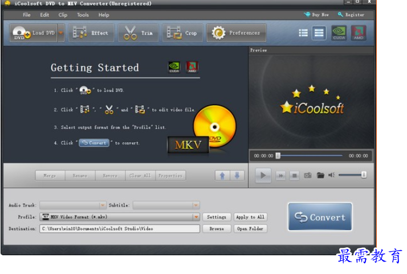Image resolution: width=407 pixels, height=274 pixels.
Task: Click the Destination path field
Action: tap(119, 229)
